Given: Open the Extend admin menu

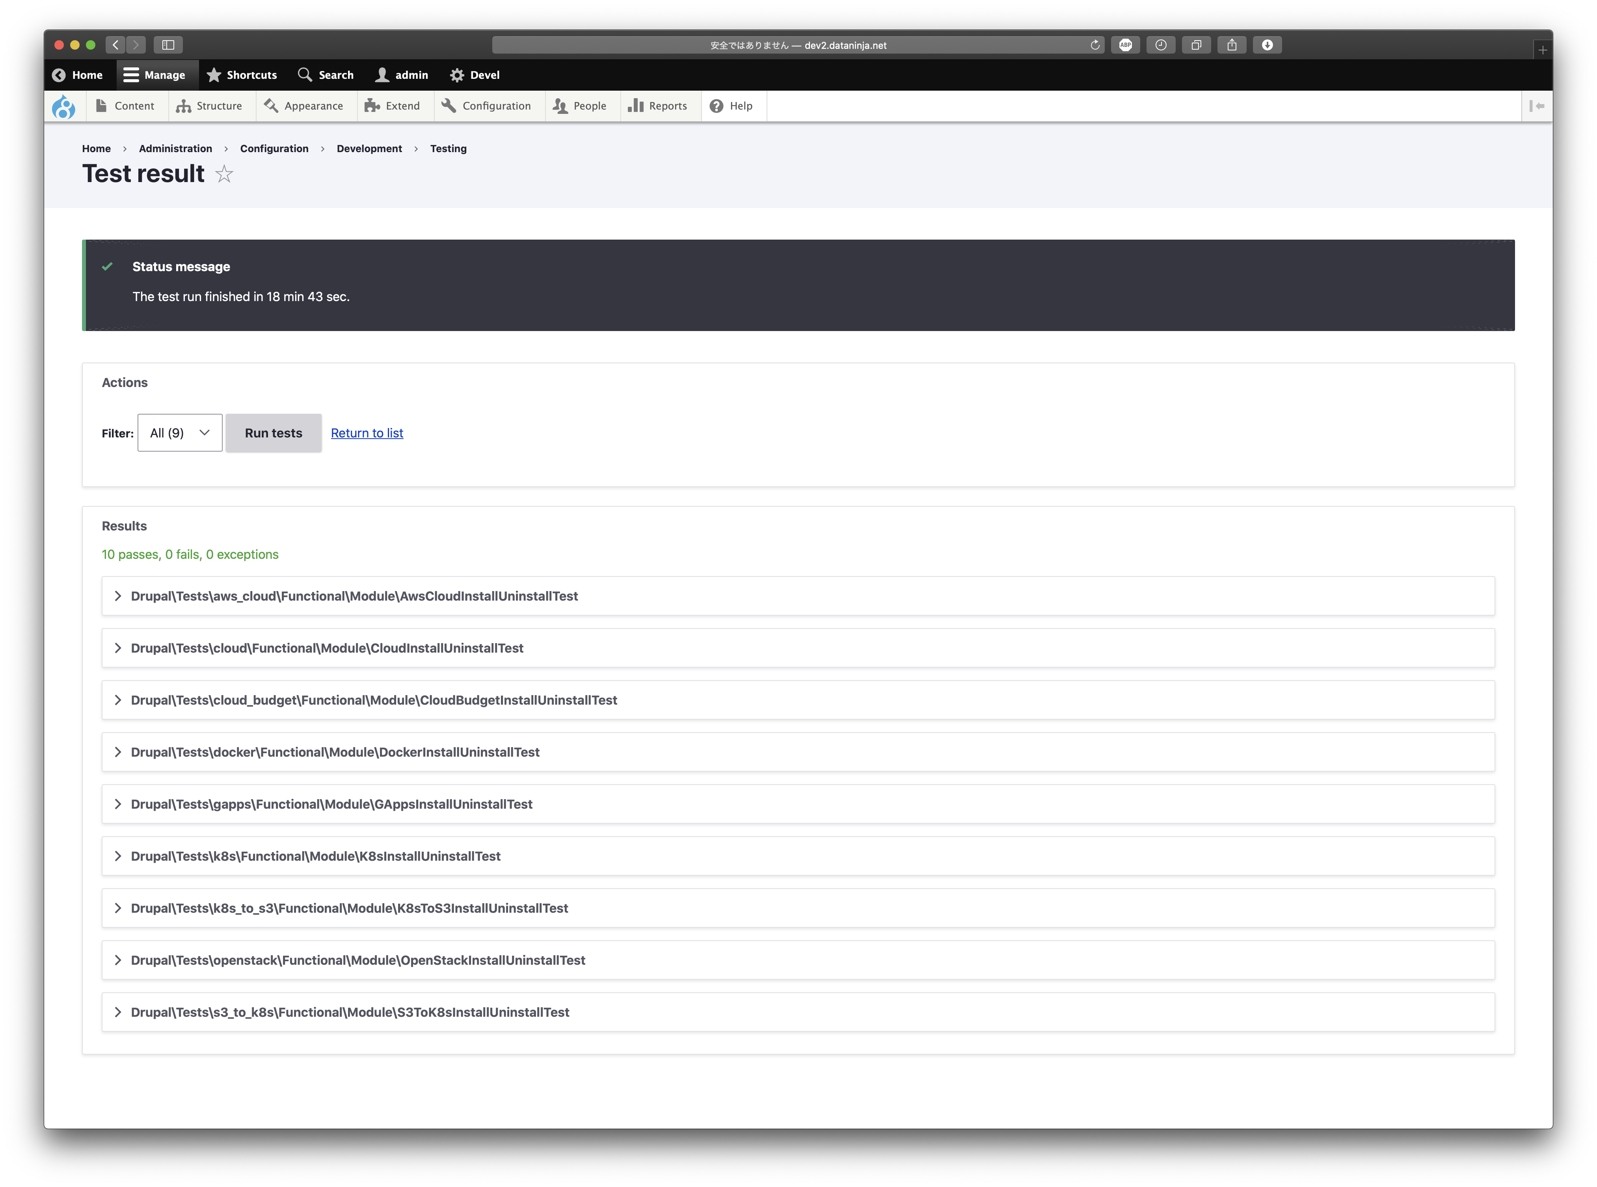Looking at the screenshot, I should pos(392,106).
